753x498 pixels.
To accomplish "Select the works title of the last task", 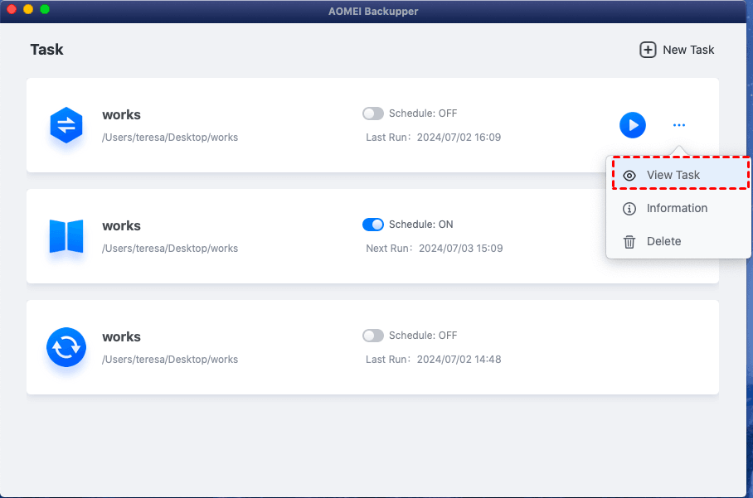I will [122, 336].
